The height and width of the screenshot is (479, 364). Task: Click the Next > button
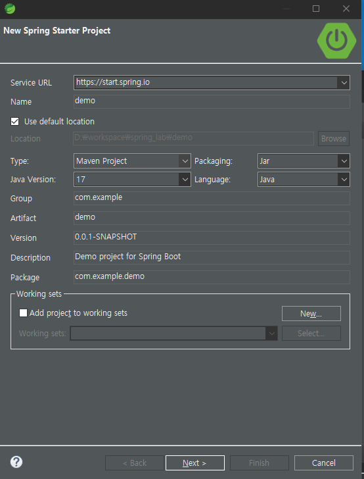point(195,463)
